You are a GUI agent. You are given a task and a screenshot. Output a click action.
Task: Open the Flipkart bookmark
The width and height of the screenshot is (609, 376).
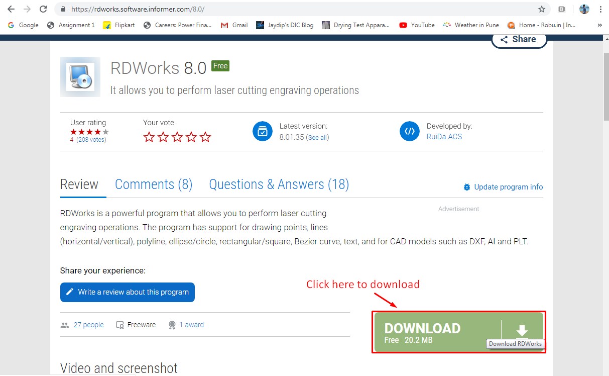pyautogui.click(x=119, y=25)
